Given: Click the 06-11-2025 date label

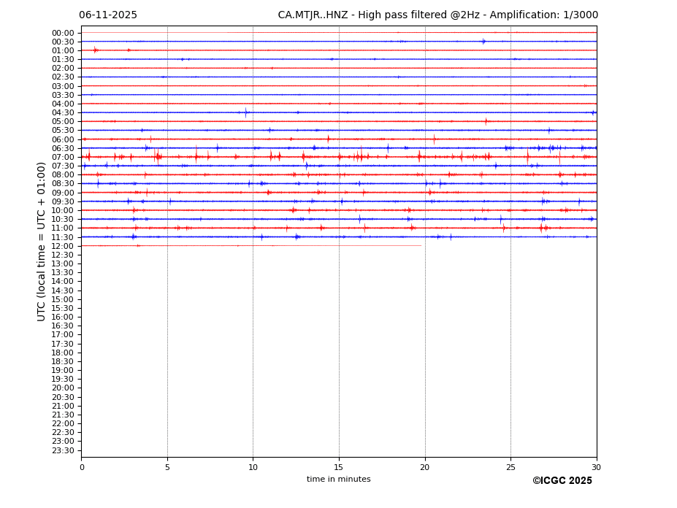Looking at the screenshot, I should (x=108, y=15).
